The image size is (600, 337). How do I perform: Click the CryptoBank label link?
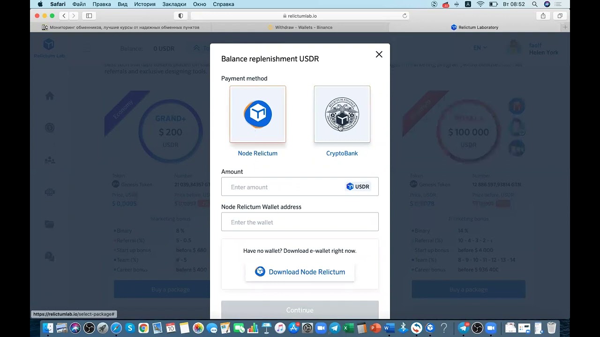342,153
